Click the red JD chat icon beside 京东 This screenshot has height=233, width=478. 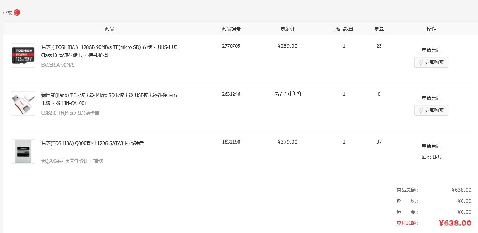[x=17, y=13]
